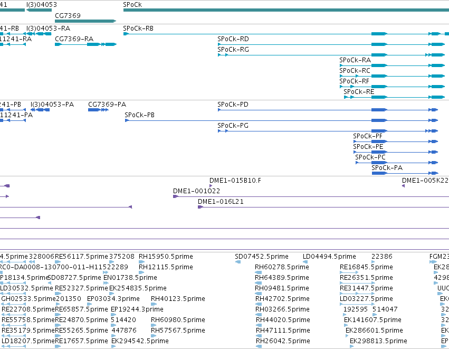
Task: Click transcript label SPoCk-RF
Action: [354, 81]
